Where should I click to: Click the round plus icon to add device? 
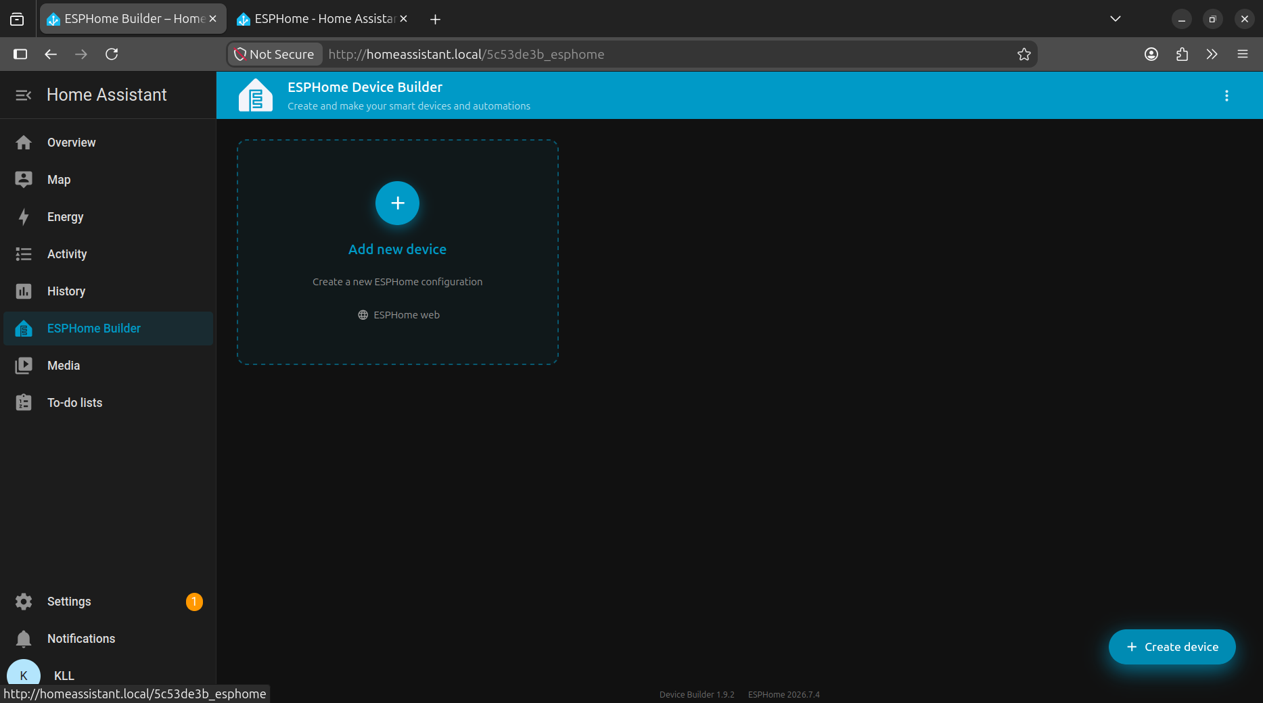pos(398,203)
